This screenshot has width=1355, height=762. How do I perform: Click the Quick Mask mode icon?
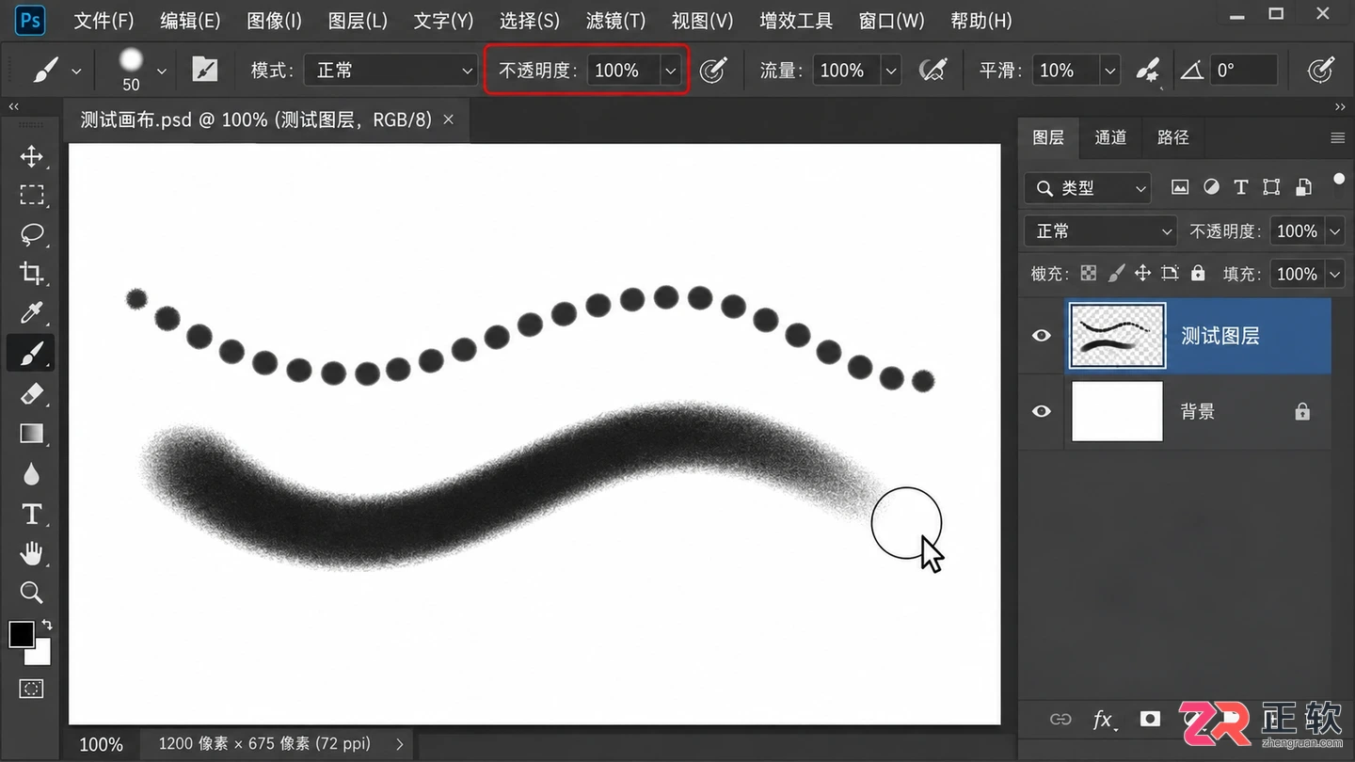click(32, 690)
